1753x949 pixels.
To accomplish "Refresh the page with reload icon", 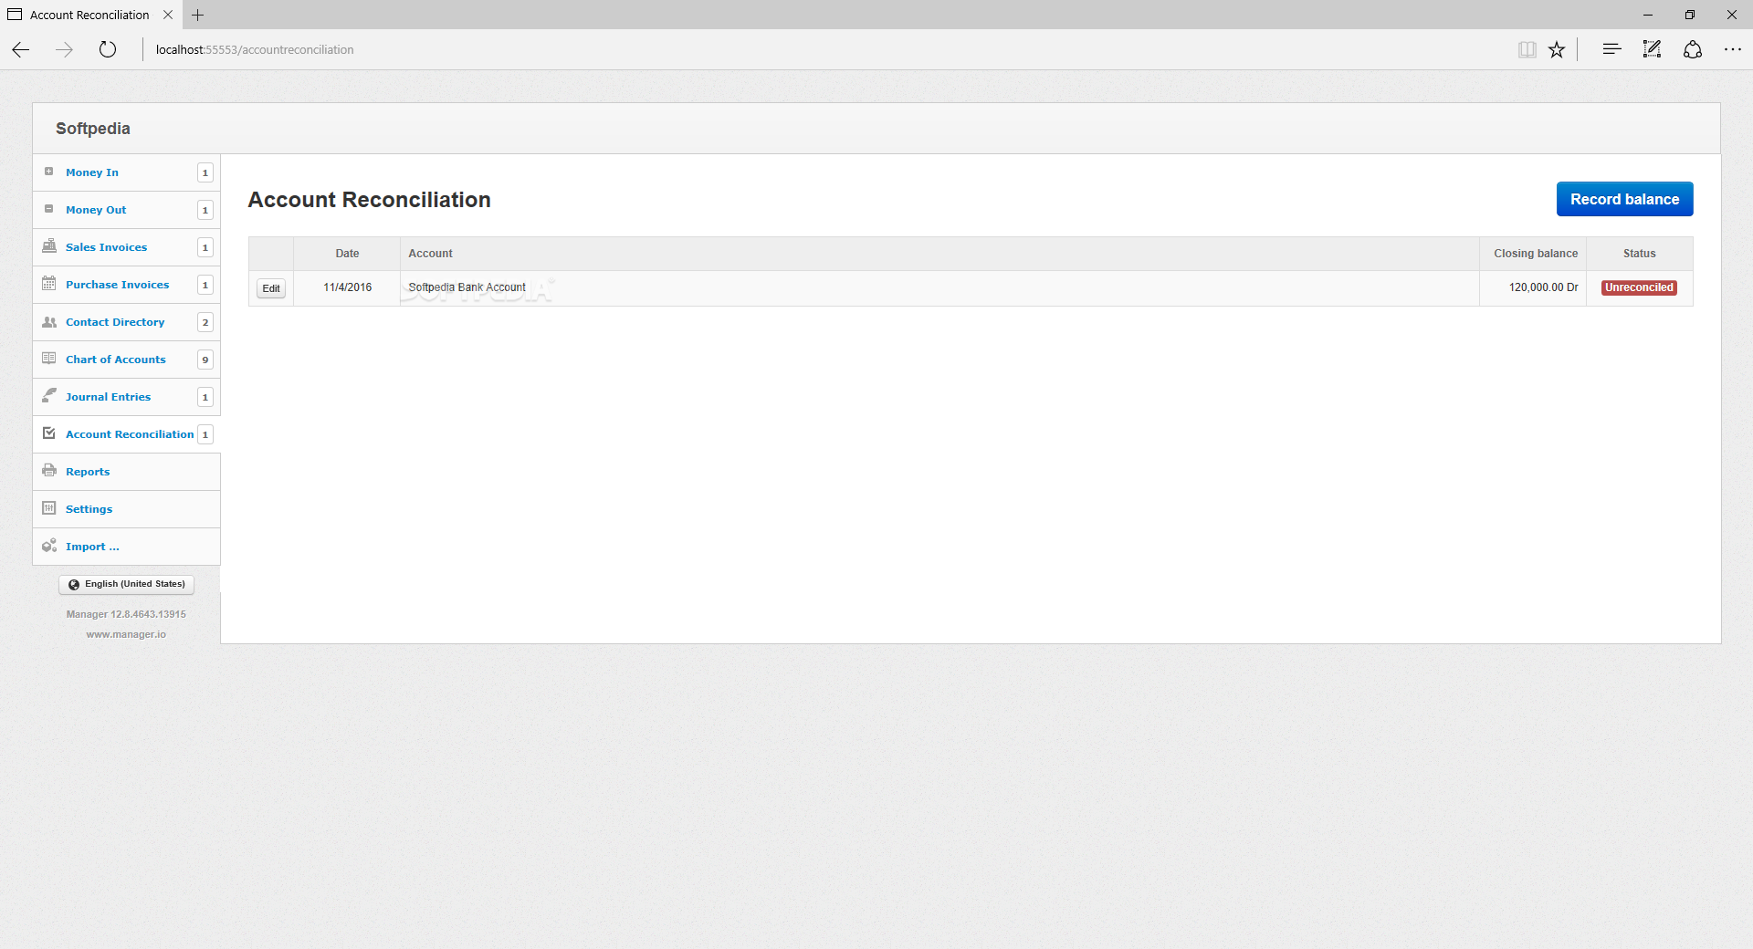I will (108, 49).
